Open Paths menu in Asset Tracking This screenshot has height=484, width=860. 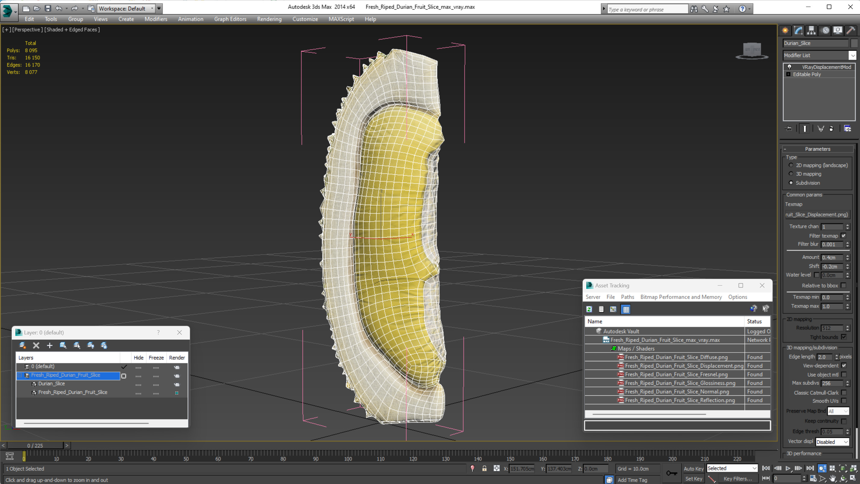click(x=627, y=297)
